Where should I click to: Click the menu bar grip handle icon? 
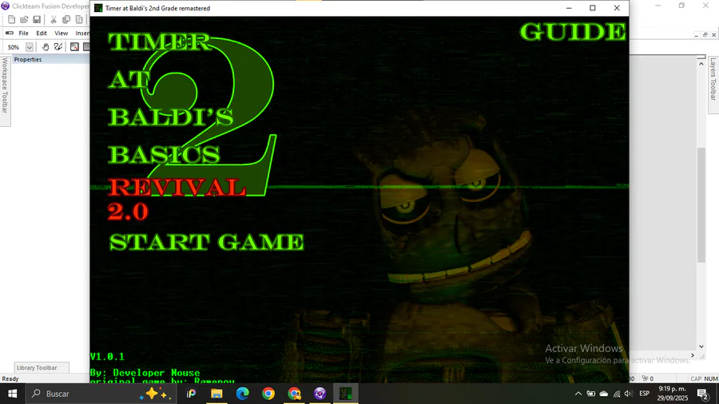(x=9, y=33)
